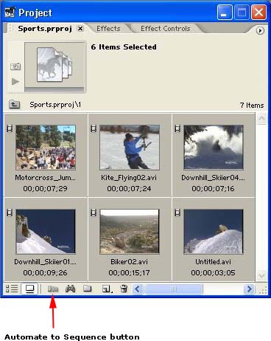The height and width of the screenshot is (341, 271).
Task: Click the duration 00;00;15;17
Action: pos(129,272)
